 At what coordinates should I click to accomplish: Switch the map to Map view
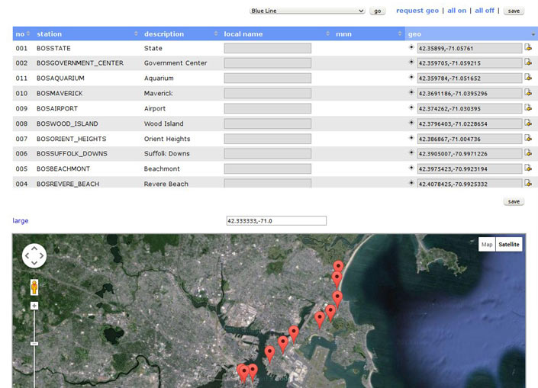(x=486, y=245)
